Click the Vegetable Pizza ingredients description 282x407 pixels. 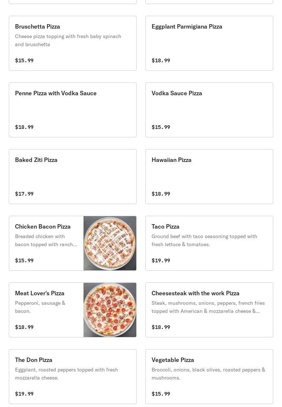(208, 374)
